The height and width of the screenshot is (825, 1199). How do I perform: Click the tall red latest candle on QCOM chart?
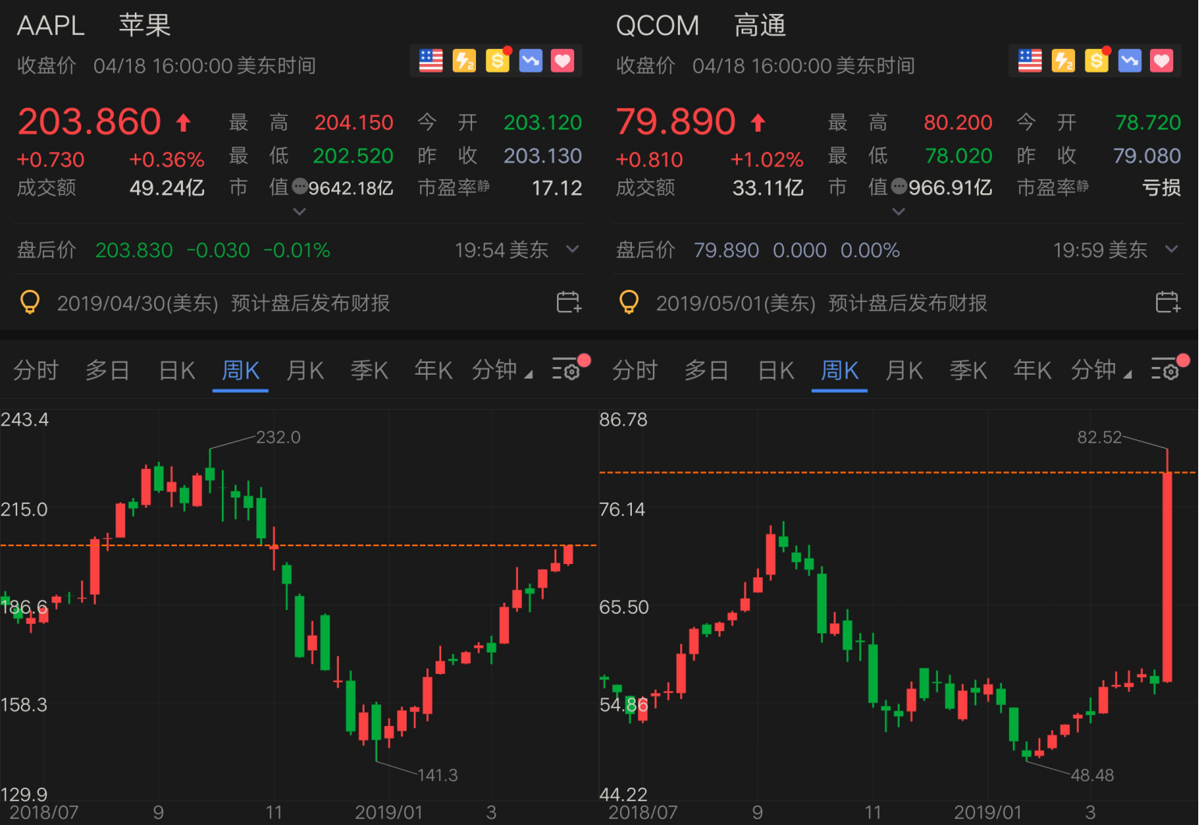point(1167,576)
